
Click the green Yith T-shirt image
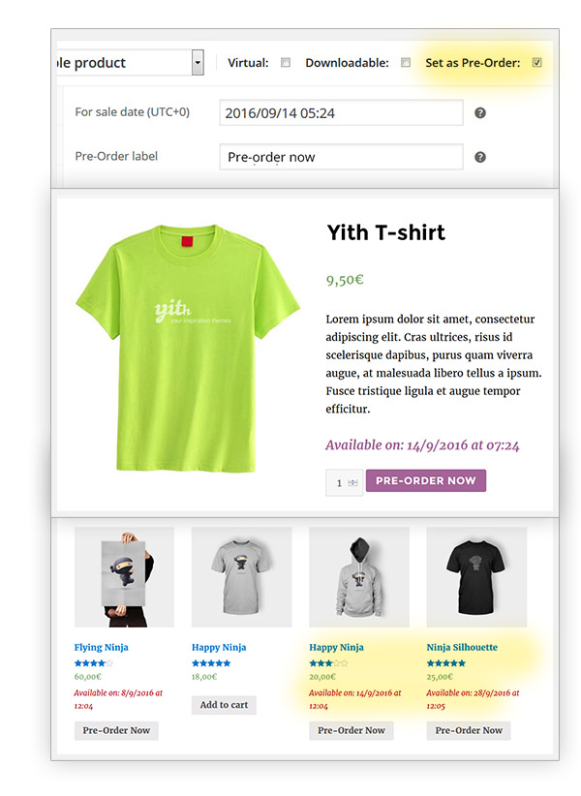187,349
